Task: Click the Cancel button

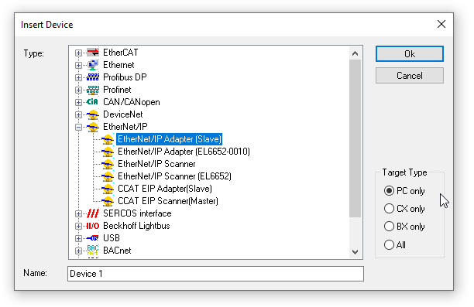Action: pyautogui.click(x=410, y=76)
